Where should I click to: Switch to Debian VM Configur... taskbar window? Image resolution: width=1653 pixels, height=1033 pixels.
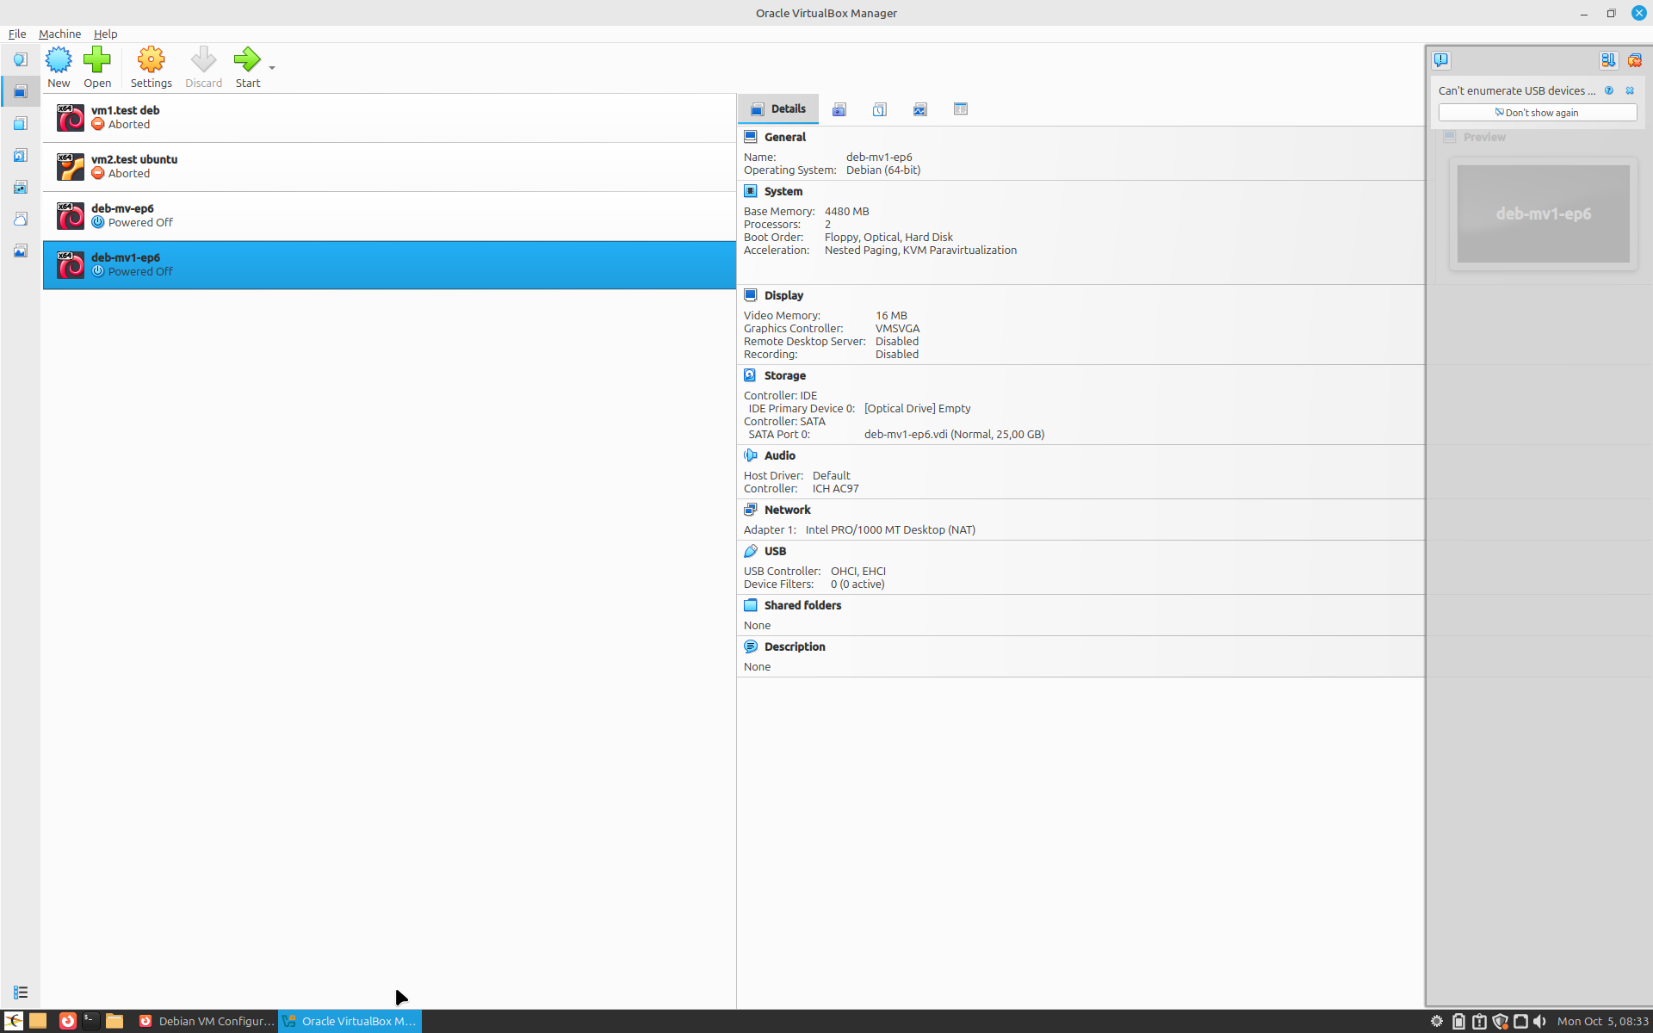tap(207, 1021)
